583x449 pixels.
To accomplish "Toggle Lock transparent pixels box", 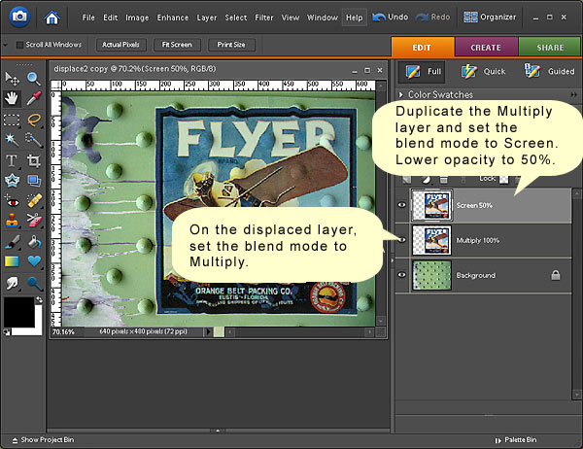I will [x=503, y=179].
